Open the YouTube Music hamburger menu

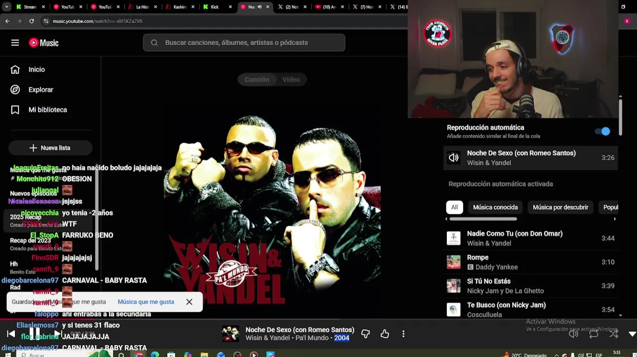pos(15,43)
